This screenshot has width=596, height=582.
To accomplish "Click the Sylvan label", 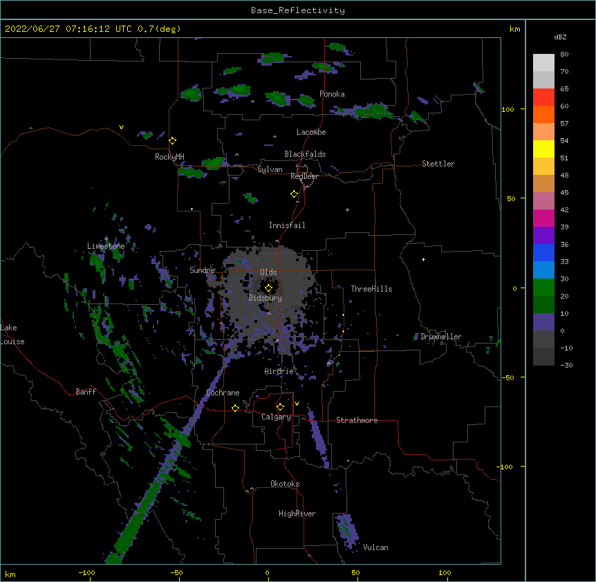I will (x=270, y=169).
